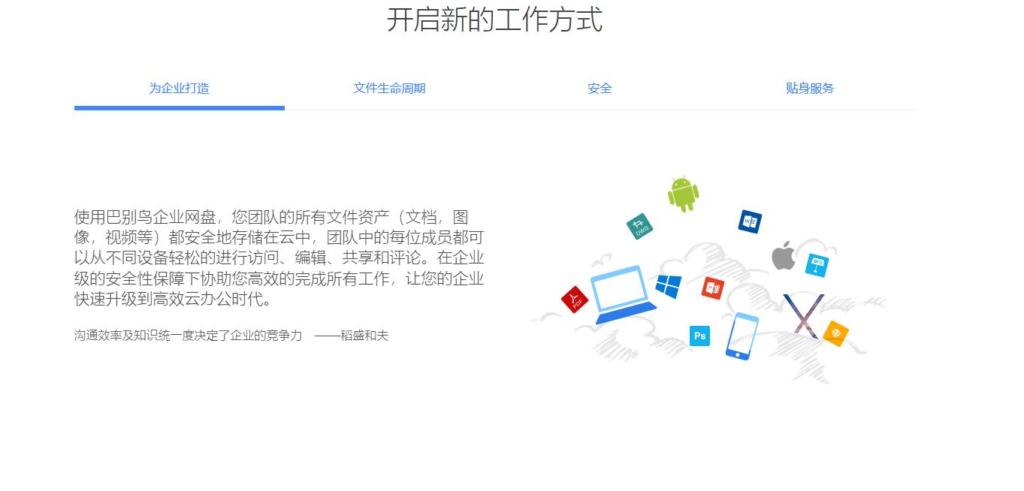Click the red PDF file icon
1024x491 pixels.
point(575,300)
